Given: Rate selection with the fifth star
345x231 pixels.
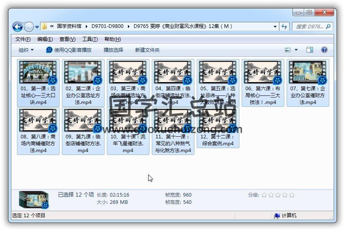Looking at the screenshot, I should pos(292,195).
